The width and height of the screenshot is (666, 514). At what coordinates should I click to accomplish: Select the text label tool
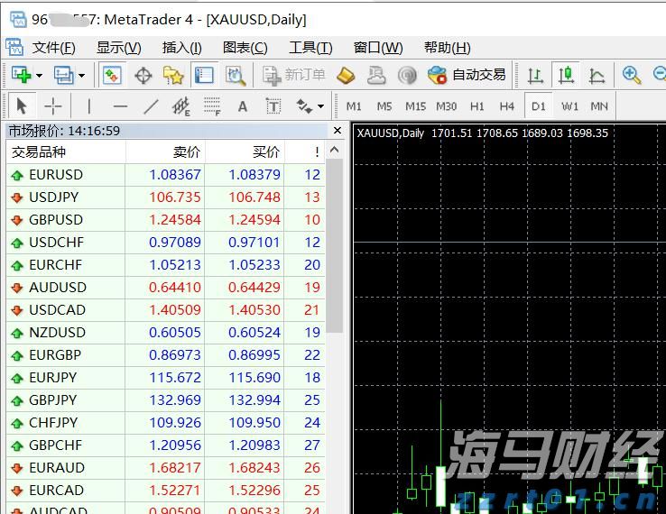tap(242, 106)
